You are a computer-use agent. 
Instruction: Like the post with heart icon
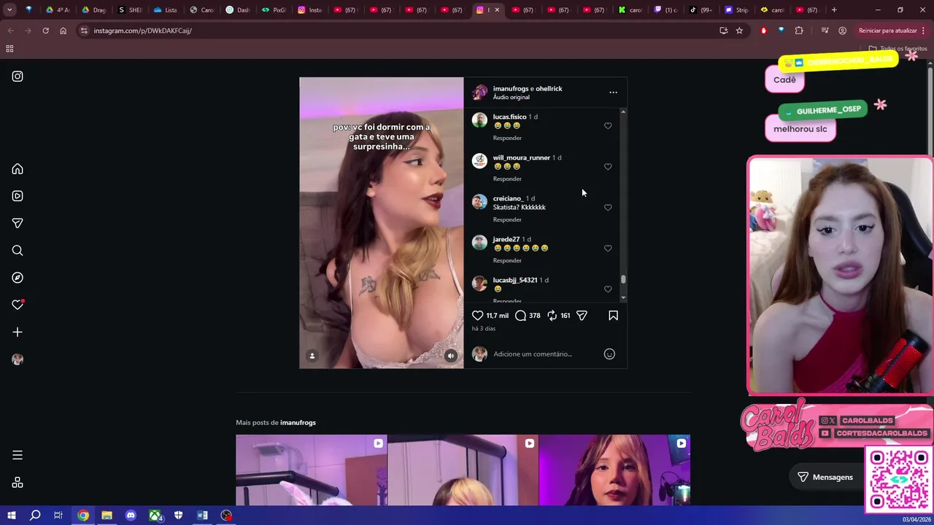477,316
